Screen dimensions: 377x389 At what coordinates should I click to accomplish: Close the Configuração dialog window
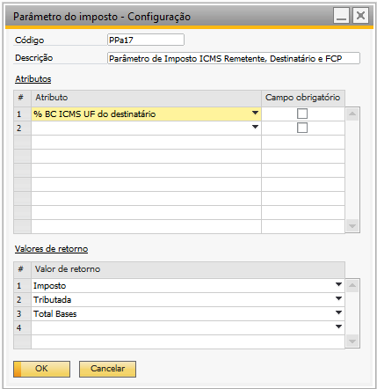[x=360, y=16]
